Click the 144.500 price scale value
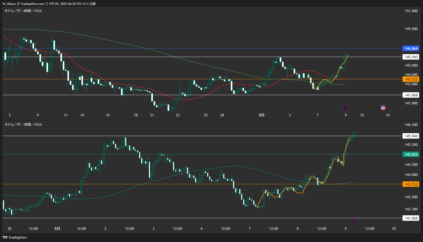The image size is (423, 242). tap(411, 165)
